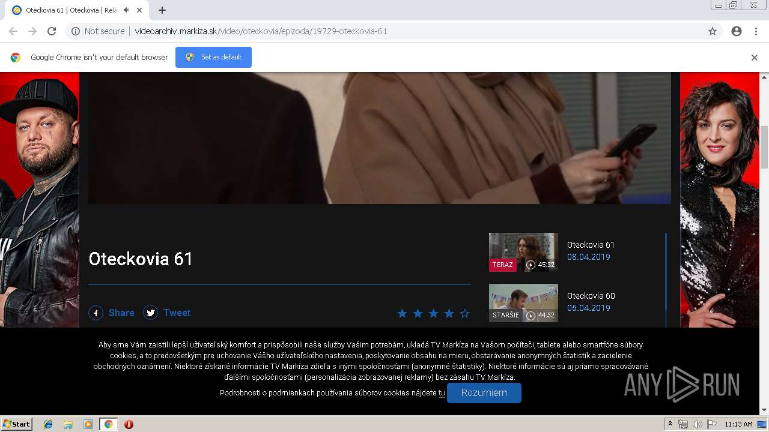Image resolution: width=769 pixels, height=432 pixels.
Task: Open the network tray icon
Action: pyautogui.click(x=683, y=424)
